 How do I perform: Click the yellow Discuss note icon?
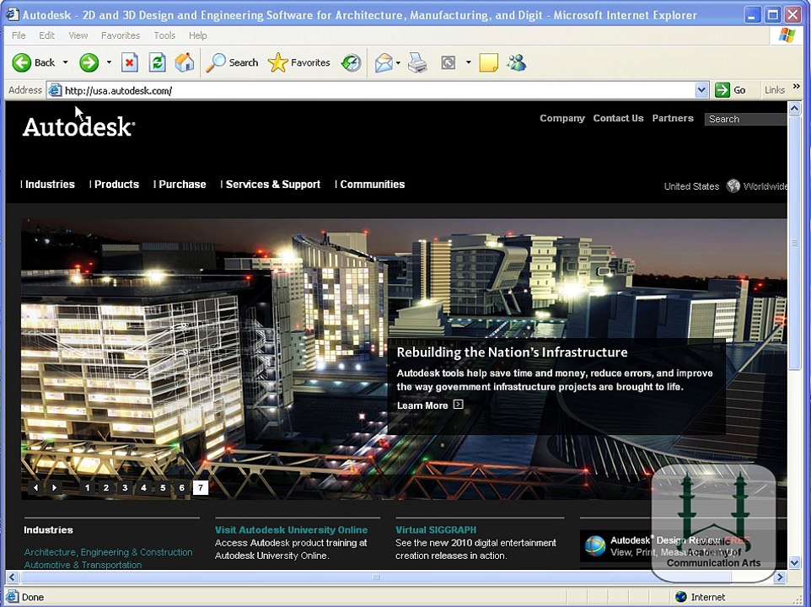488,62
